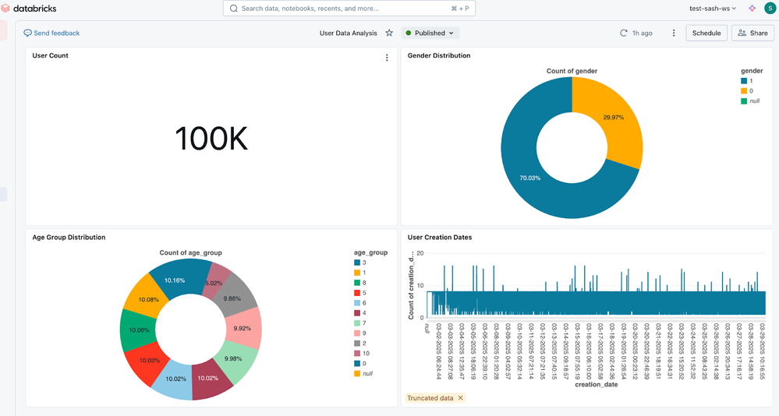Open the user avatar S menu
Image resolution: width=779 pixels, height=416 pixels.
770,9
